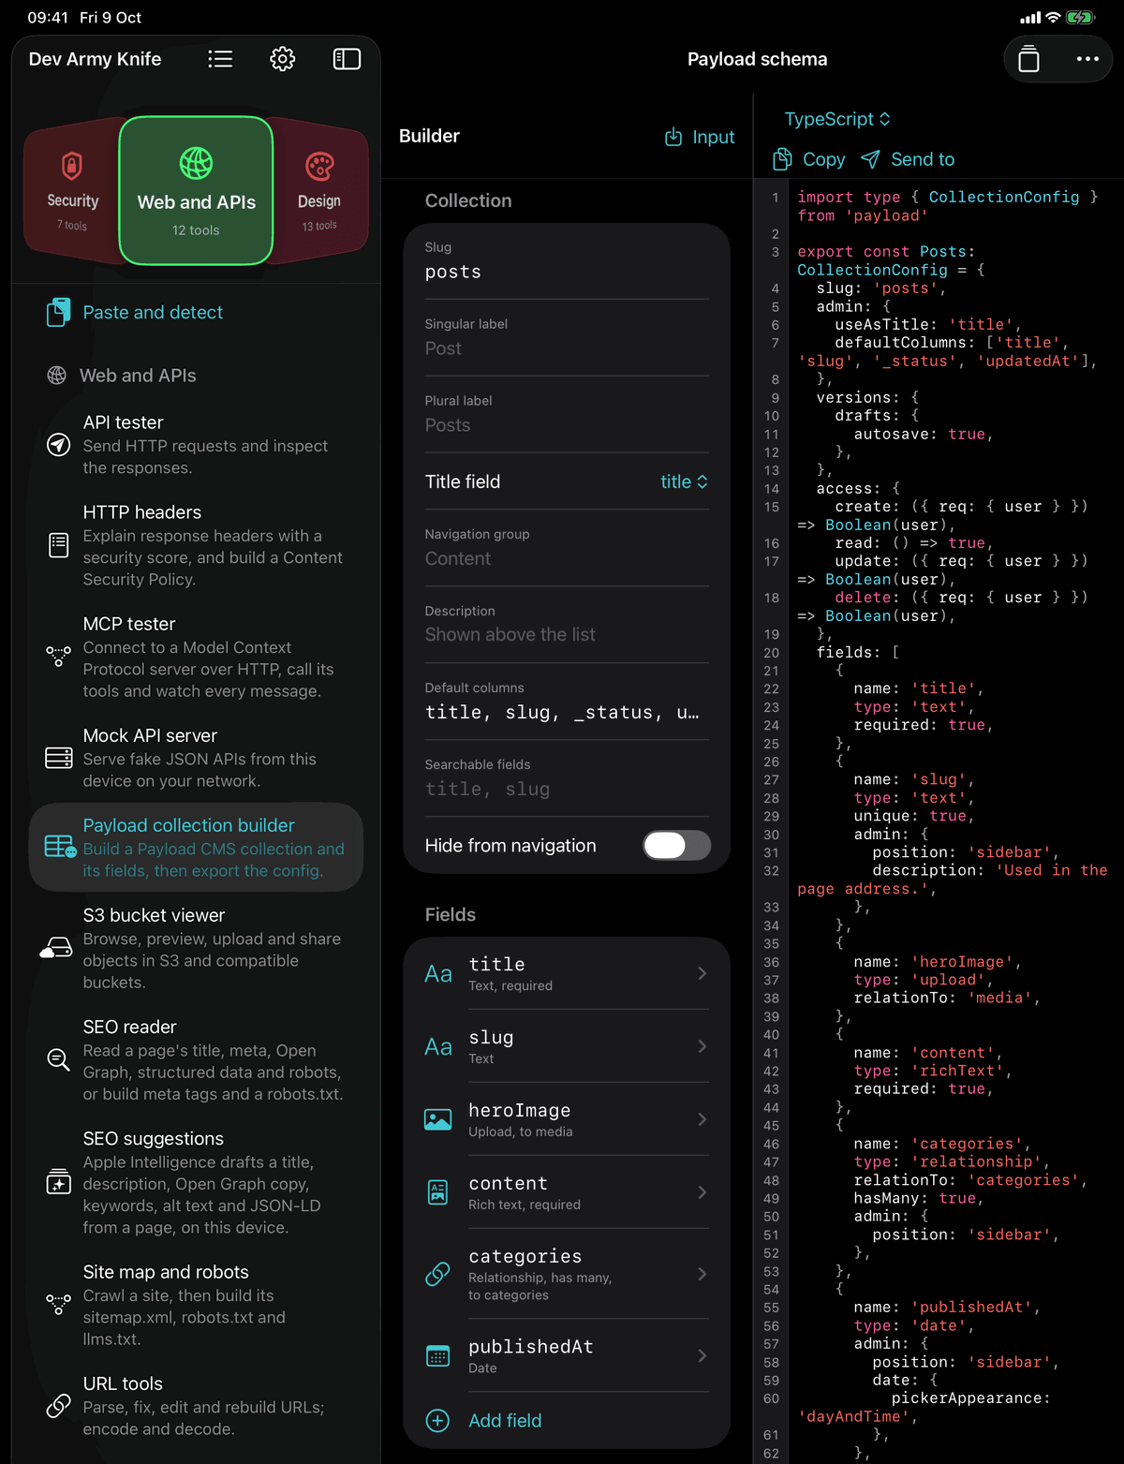Expand the heroImage field row chevron

click(x=702, y=1119)
